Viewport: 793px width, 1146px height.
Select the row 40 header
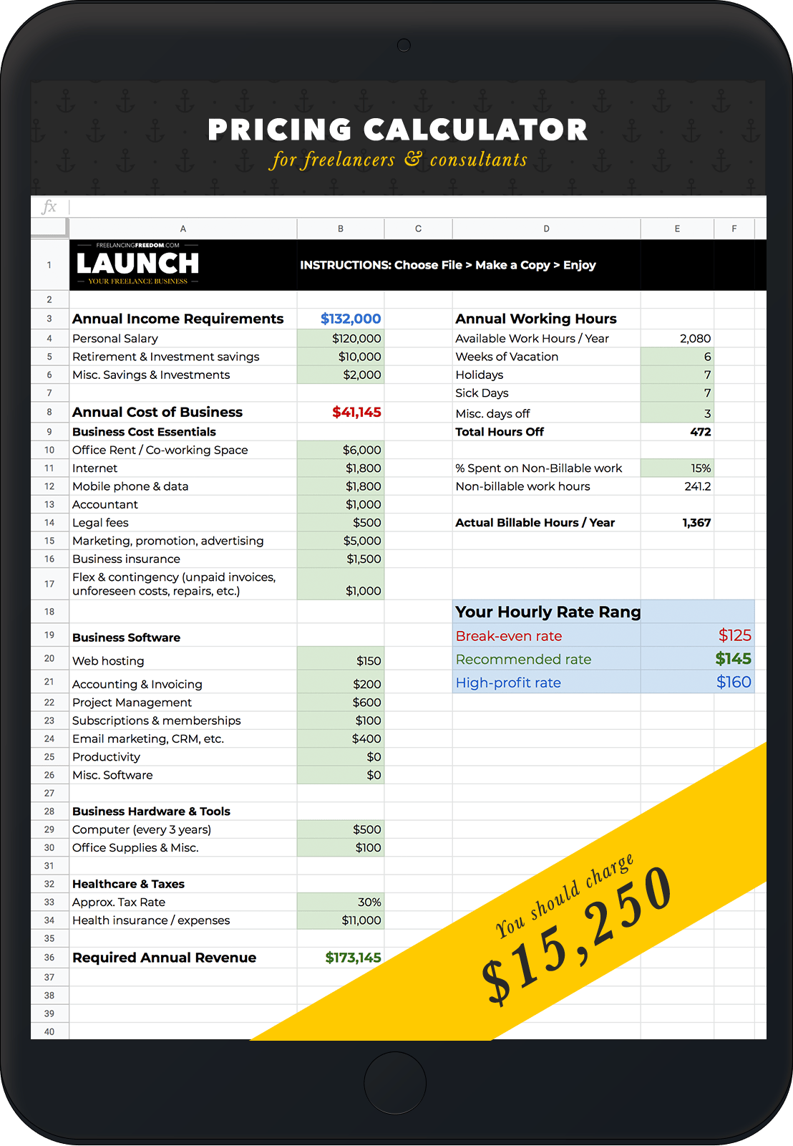[x=49, y=1031]
